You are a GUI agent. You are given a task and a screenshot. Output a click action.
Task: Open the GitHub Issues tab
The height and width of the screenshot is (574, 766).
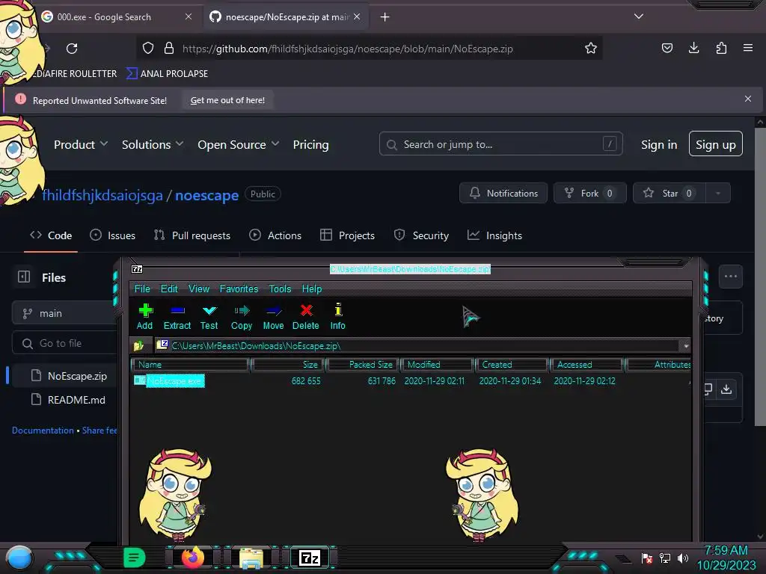(113, 235)
